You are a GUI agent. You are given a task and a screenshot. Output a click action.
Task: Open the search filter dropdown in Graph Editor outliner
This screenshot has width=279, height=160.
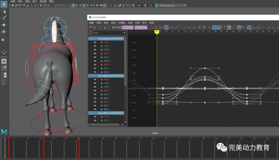click(x=124, y=33)
